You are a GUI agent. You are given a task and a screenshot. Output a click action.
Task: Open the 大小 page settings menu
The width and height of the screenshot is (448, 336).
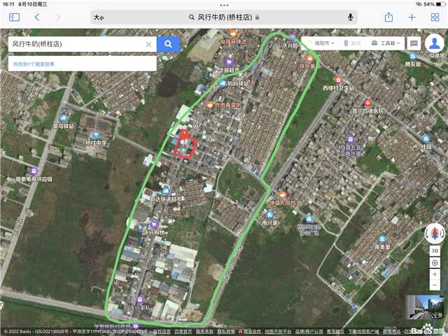99,17
